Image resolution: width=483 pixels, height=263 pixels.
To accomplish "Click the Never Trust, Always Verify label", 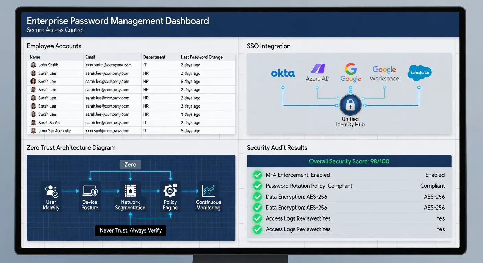I will pyautogui.click(x=131, y=230).
